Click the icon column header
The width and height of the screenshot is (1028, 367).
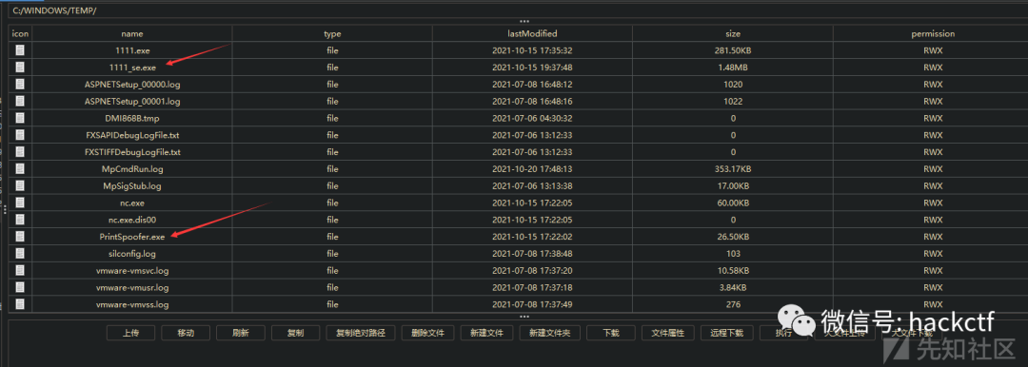click(x=20, y=33)
